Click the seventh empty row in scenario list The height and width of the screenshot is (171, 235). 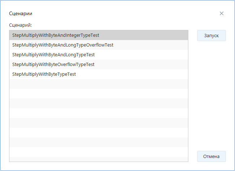pos(98,142)
